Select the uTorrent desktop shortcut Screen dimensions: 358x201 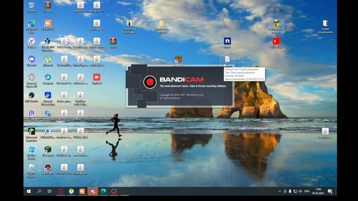[48, 61]
